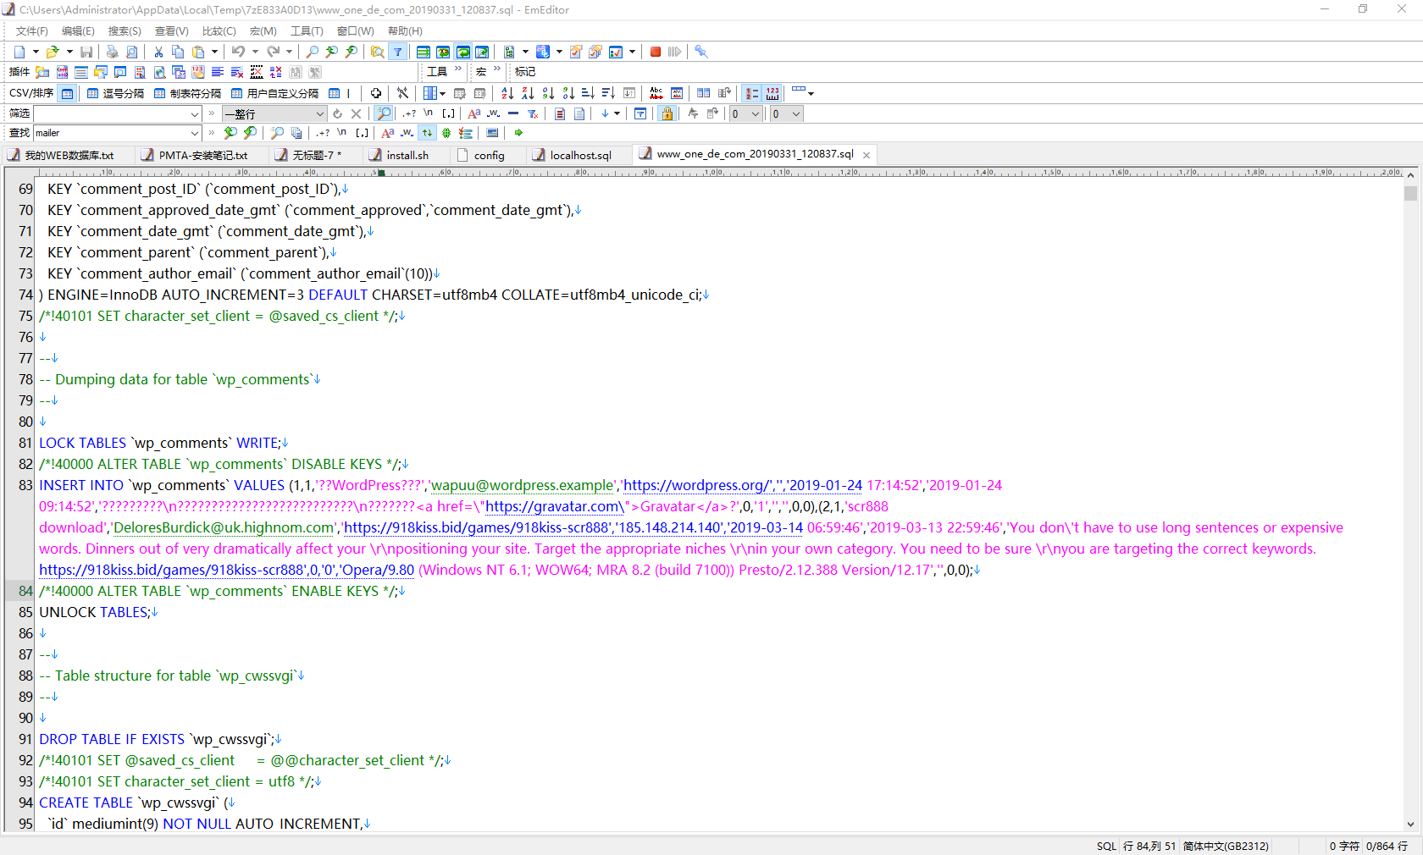
Task: Toggle user-defined separated 用户自定义分隔 mode
Action: 274,93
